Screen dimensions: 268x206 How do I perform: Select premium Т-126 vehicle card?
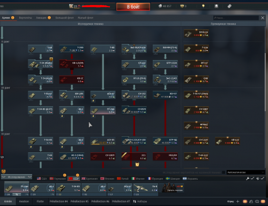pos(196,49)
